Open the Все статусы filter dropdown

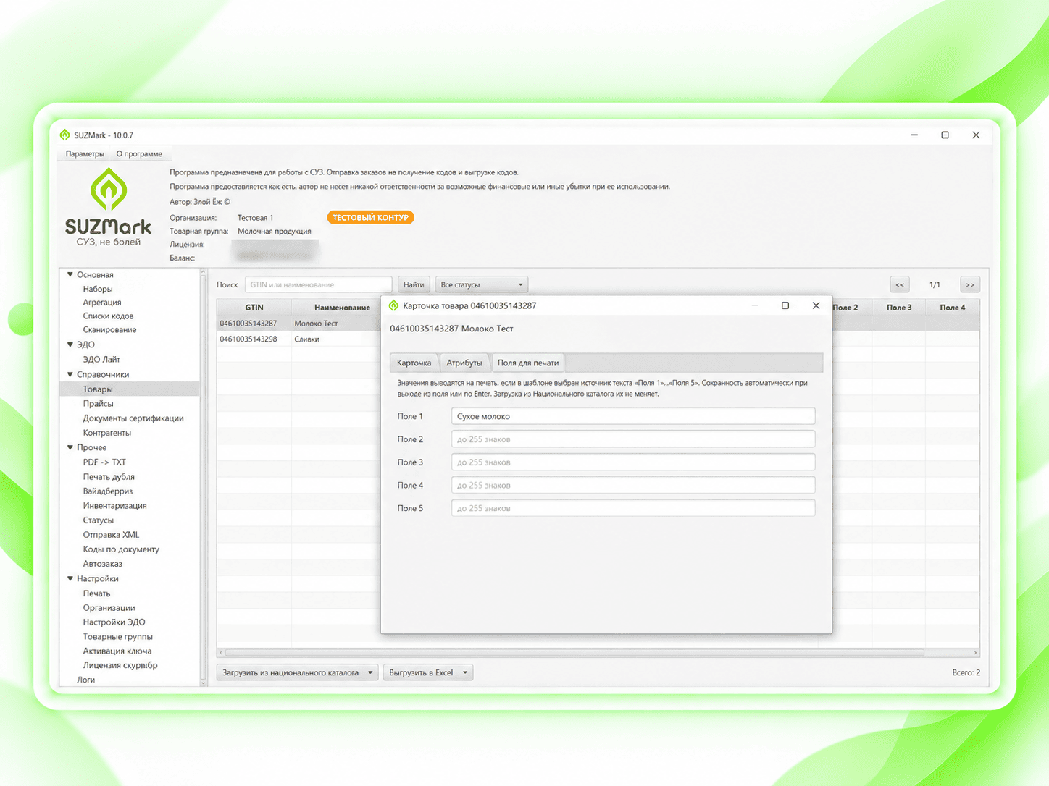pos(481,284)
